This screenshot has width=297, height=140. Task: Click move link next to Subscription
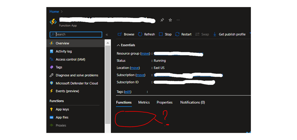point(140,75)
